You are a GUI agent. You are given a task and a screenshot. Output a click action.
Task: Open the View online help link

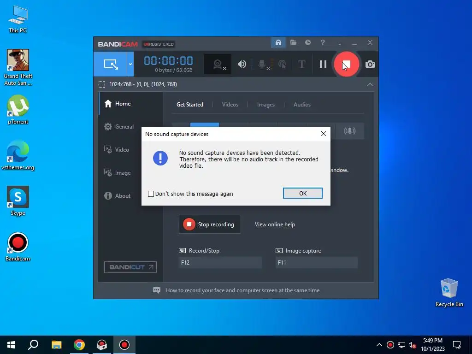coord(275,224)
